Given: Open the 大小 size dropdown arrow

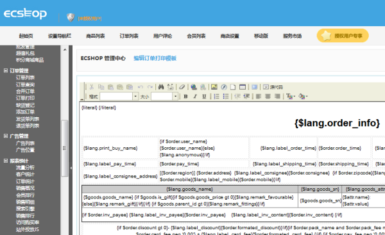Looking at the screenshot, I should coord(175,96).
